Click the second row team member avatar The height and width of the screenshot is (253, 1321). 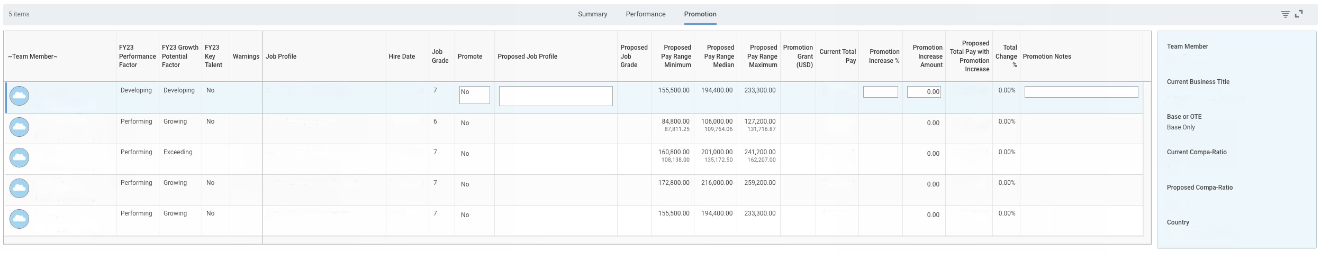(x=20, y=127)
